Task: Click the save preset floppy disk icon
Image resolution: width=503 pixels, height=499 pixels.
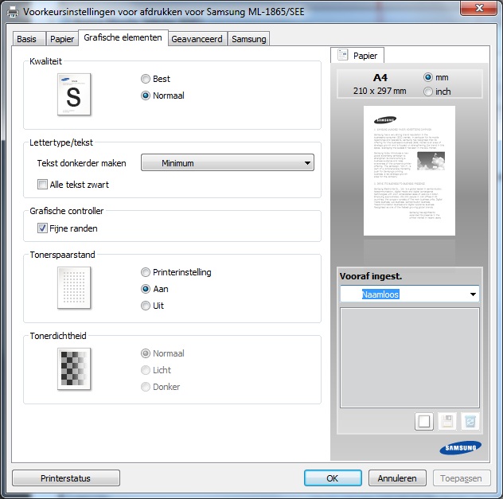Action: pos(447,422)
